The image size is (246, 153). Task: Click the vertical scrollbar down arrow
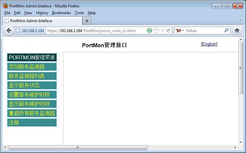pyautogui.click(x=241, y=142)
